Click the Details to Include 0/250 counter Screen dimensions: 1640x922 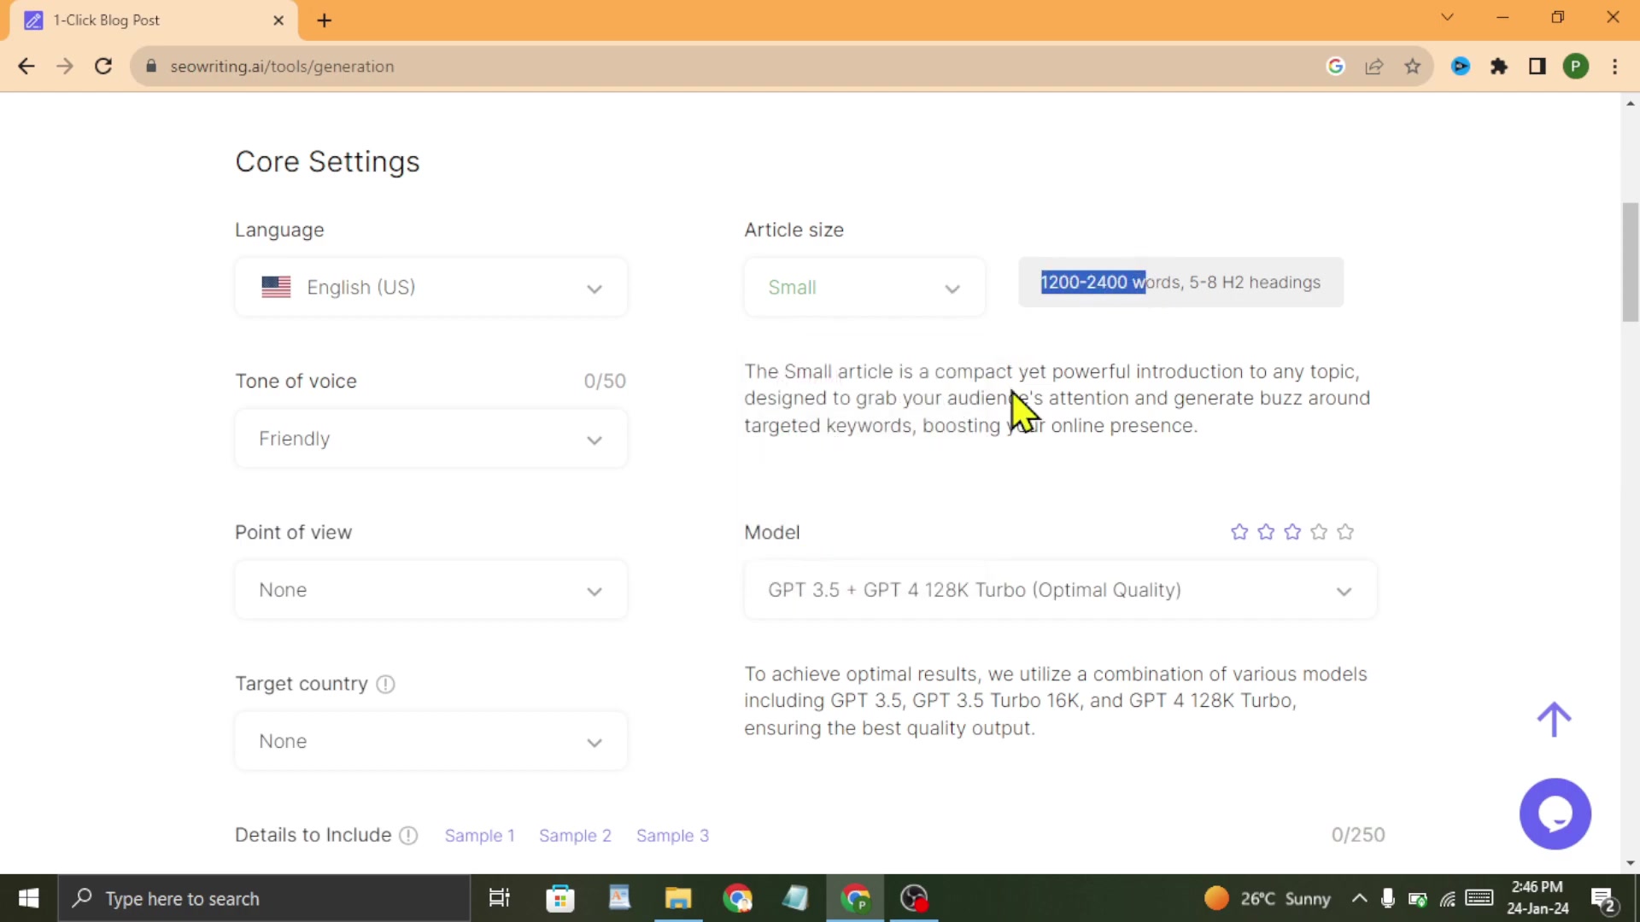tap(1358, 835)
